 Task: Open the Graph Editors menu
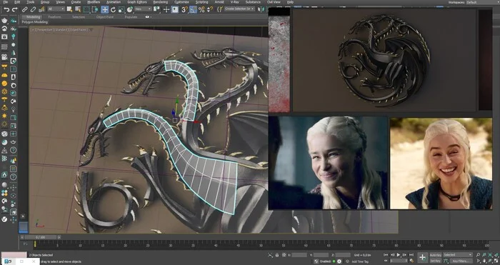(x=137, y=2)
